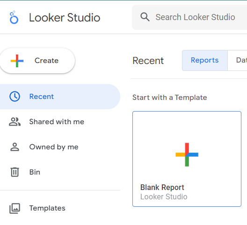Viewport: 247px width, 225px height.
Task: Click the Looker Studio title text
Action: [x=65, y=17]
